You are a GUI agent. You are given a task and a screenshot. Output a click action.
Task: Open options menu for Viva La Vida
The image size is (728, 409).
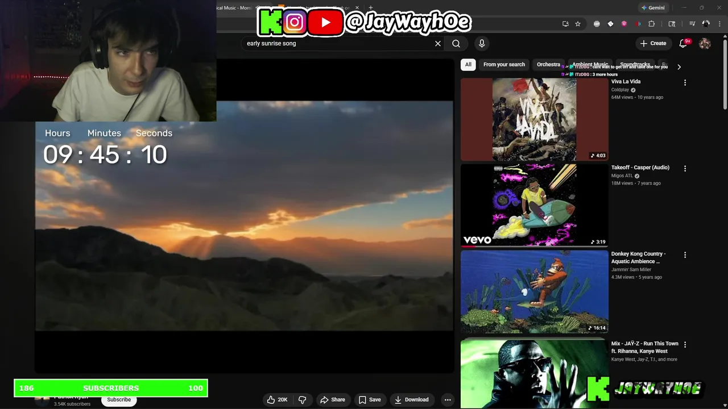(685, 82)
